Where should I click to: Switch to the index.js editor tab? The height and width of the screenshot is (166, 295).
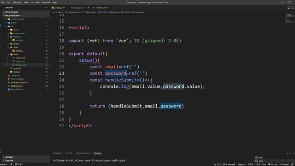point(59,8)
